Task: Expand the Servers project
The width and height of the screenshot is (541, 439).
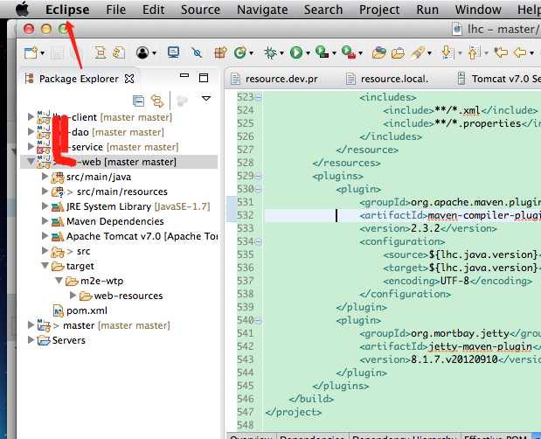Action: [x=31, y=340]
